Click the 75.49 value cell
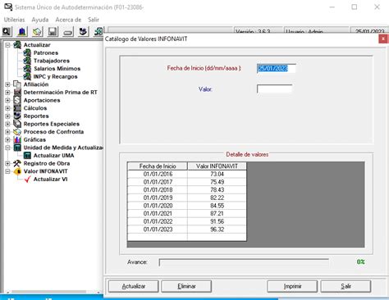Viewport: 389px width, 300px height. 217,182
